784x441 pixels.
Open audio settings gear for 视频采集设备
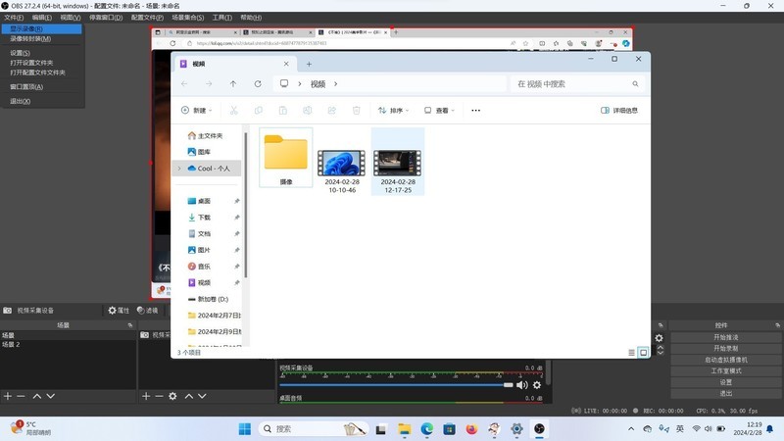(537, 385)
